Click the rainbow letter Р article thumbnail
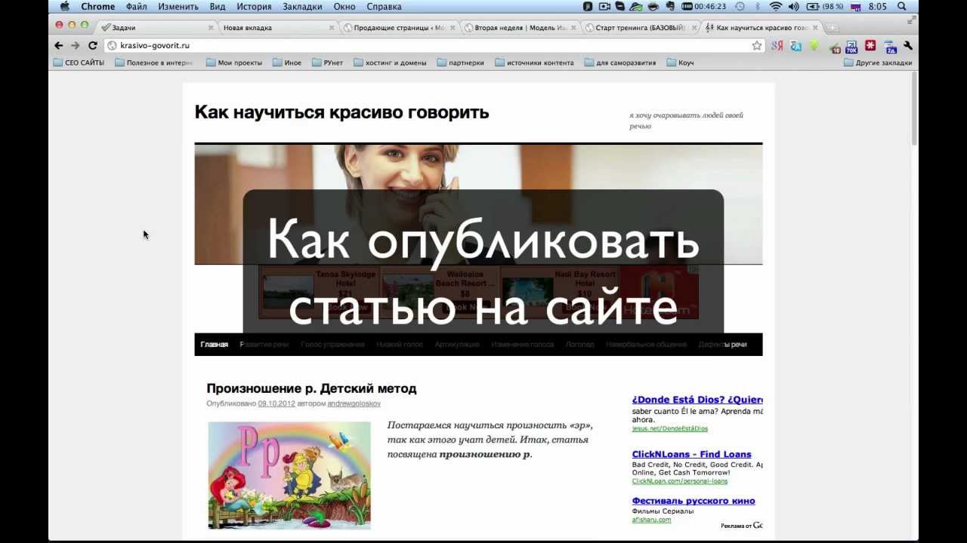Image resolution: width=967 pixels, height=543 pixels. (289, 475)
